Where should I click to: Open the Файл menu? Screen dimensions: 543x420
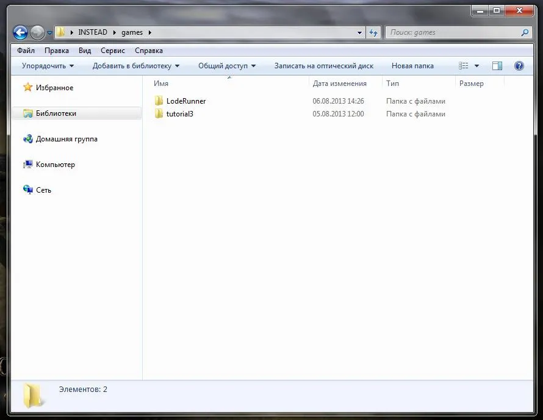(26, 51)
